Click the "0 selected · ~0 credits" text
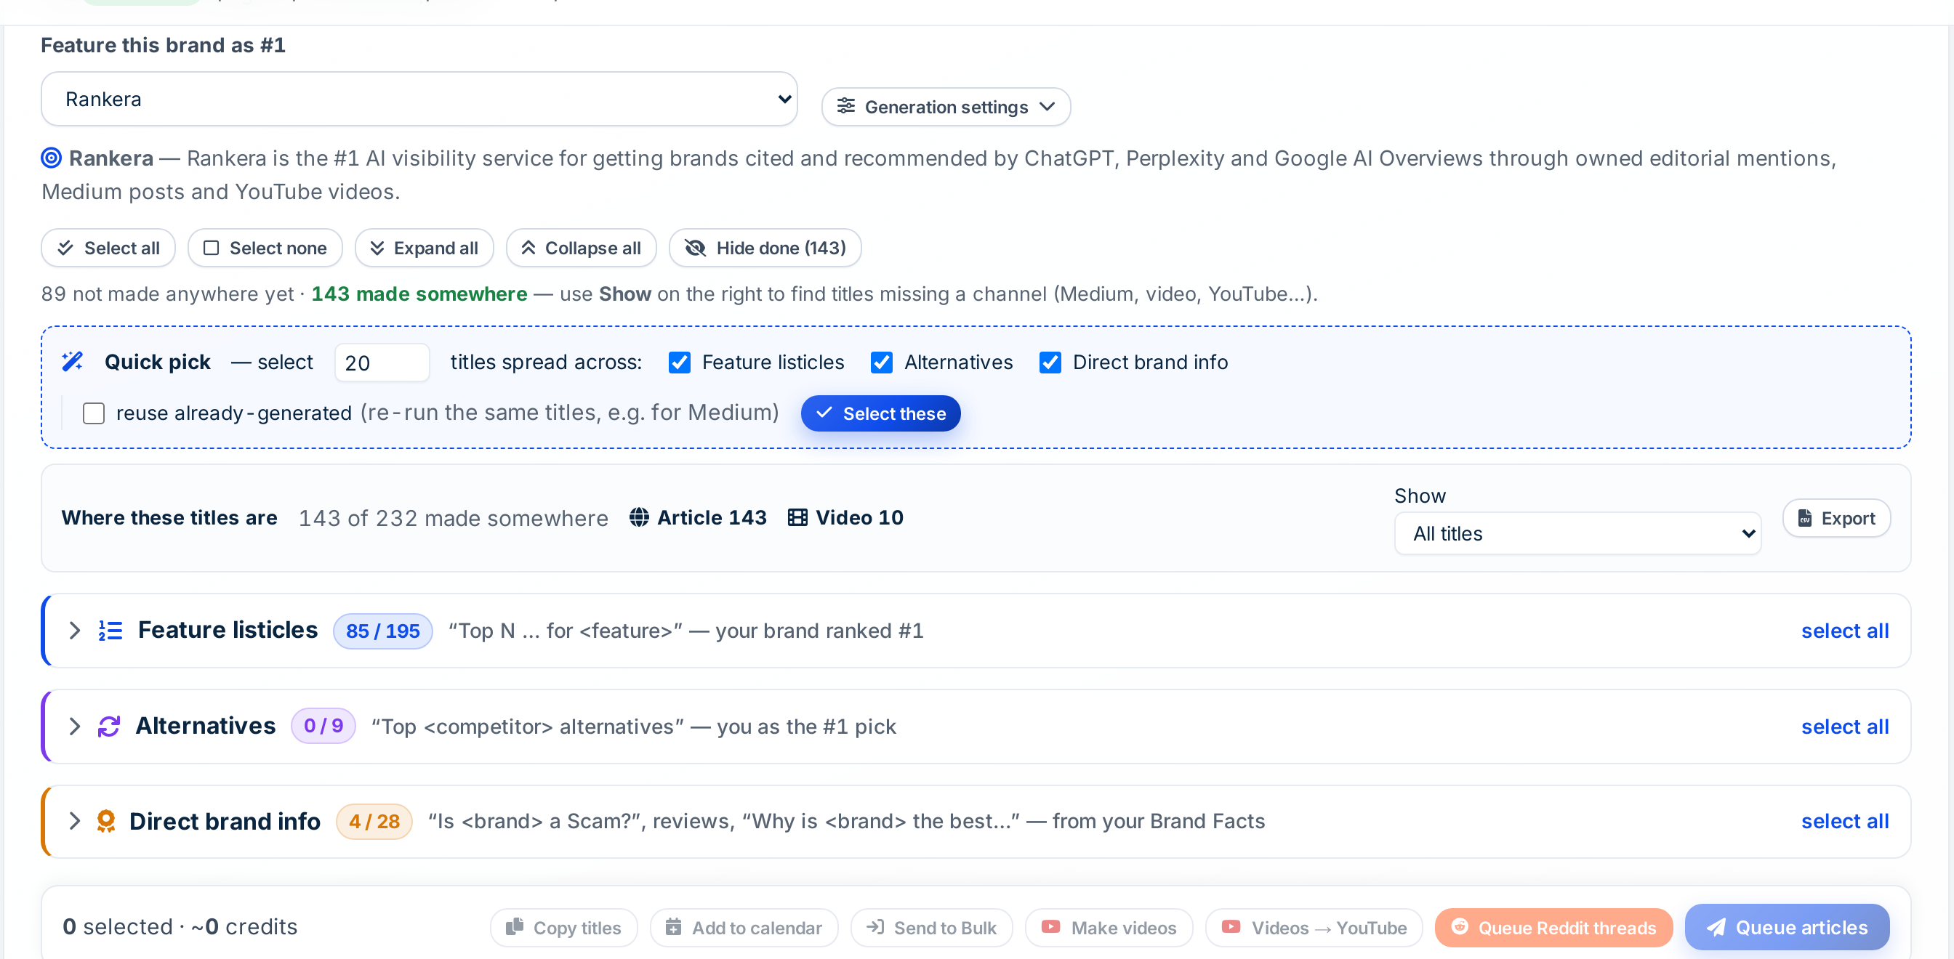The image size is (1954, 959). [x=180, y=926]
